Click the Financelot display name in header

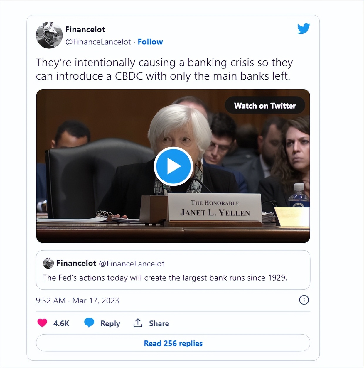coord(85,29)
